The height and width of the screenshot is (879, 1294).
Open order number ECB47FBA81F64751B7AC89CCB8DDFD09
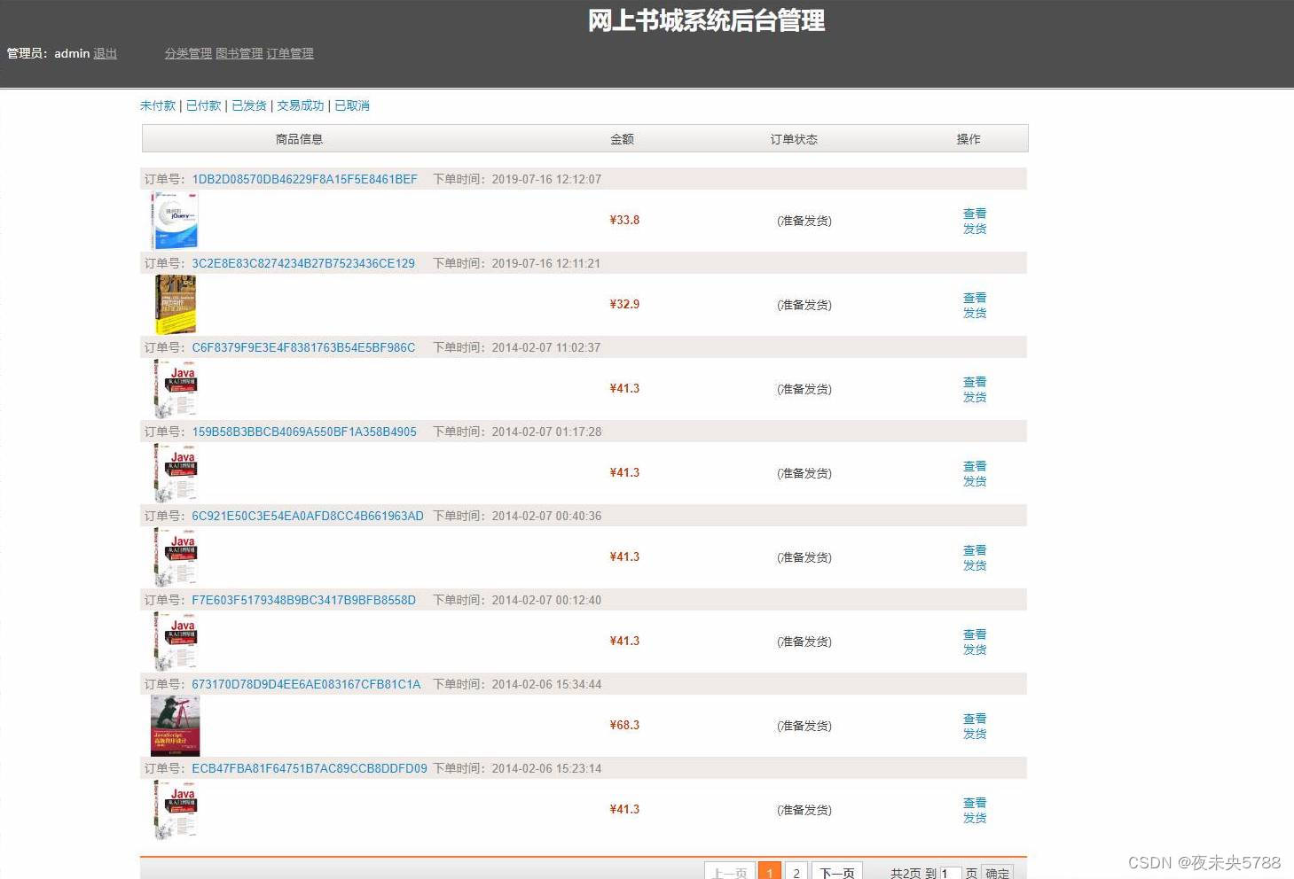click(310, 768)
